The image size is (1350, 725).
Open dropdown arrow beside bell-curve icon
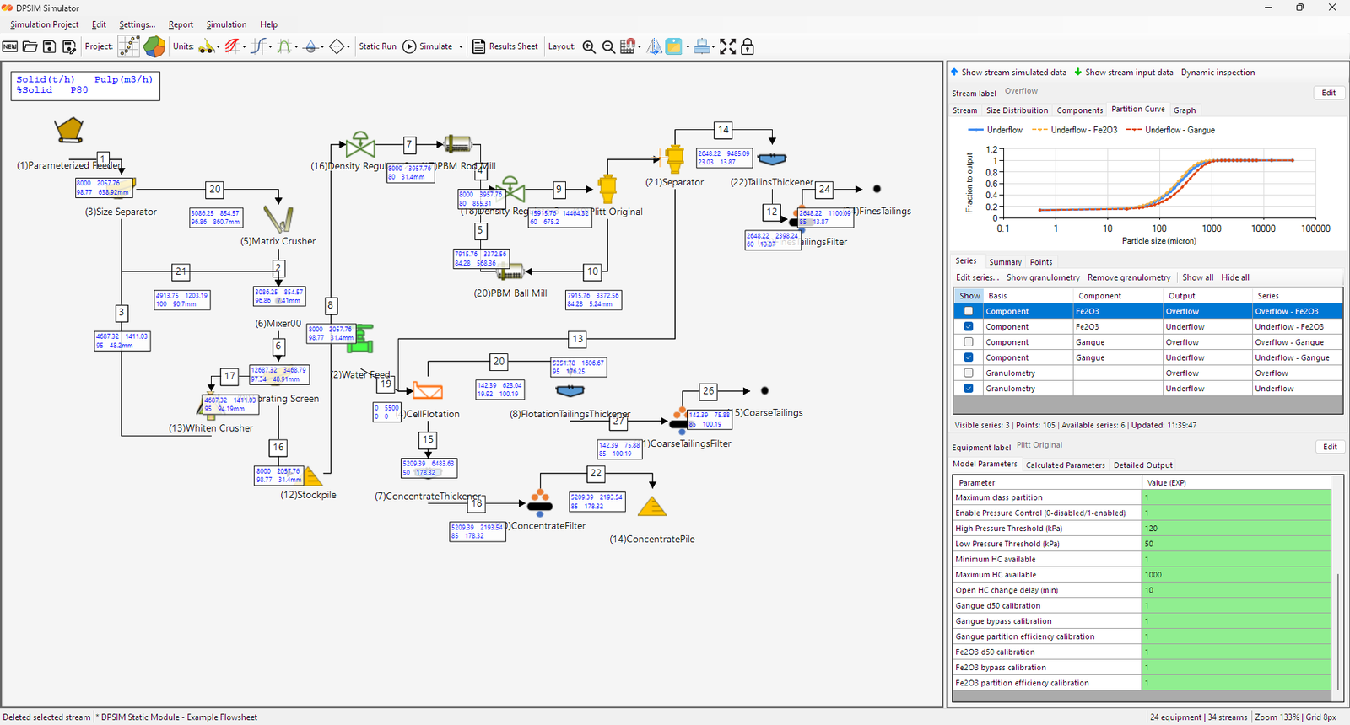pyautogui.click(x=296, y=47)
